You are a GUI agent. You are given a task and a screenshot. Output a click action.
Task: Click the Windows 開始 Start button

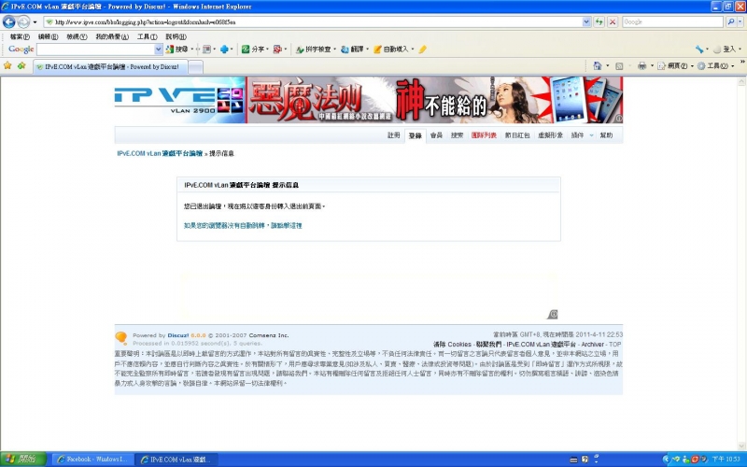[22, 460]
